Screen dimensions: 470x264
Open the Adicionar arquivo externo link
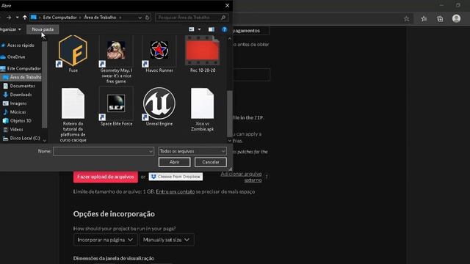242,177
